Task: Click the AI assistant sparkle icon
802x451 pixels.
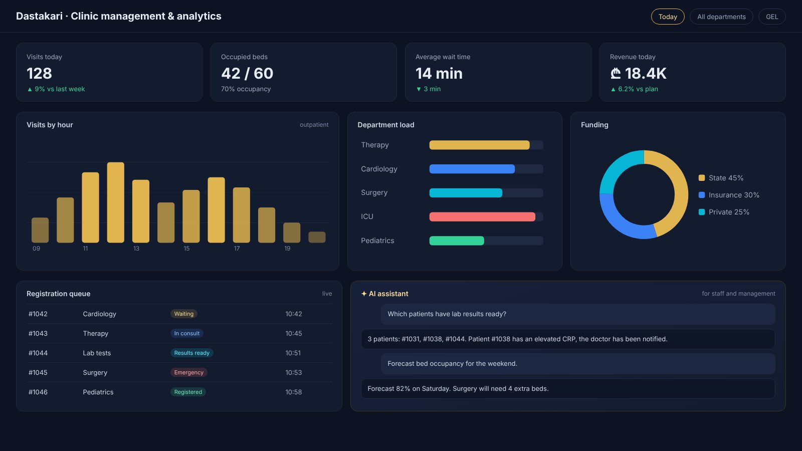Action: click(364, 294)
